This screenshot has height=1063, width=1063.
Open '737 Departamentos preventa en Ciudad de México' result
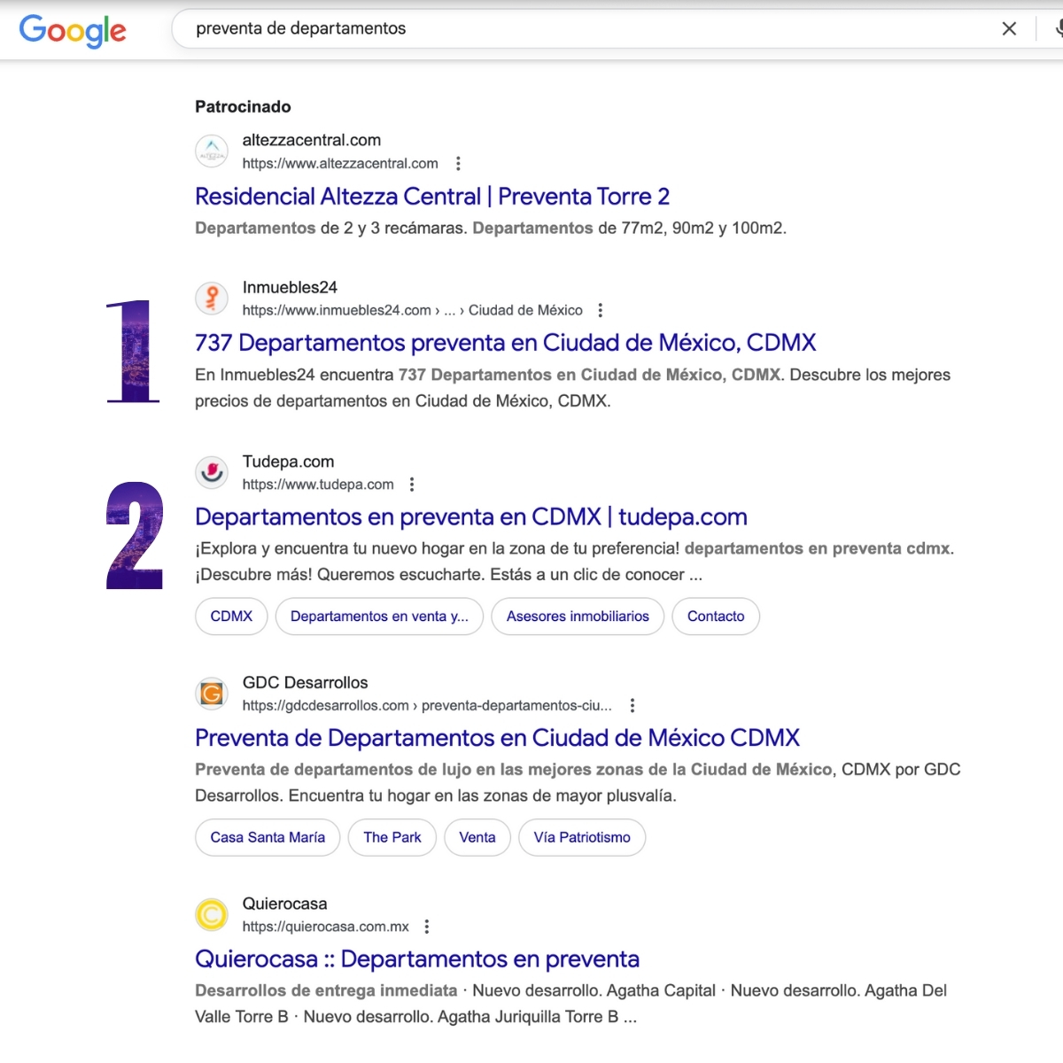[x=505, y=343]
